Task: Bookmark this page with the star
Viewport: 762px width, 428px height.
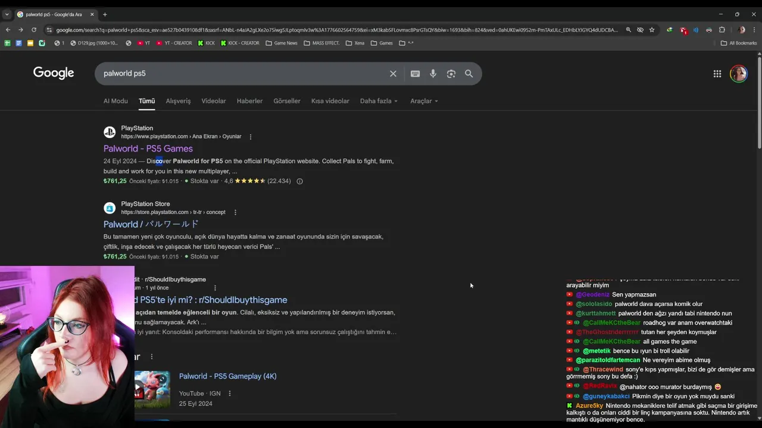Action: point(652,30)
